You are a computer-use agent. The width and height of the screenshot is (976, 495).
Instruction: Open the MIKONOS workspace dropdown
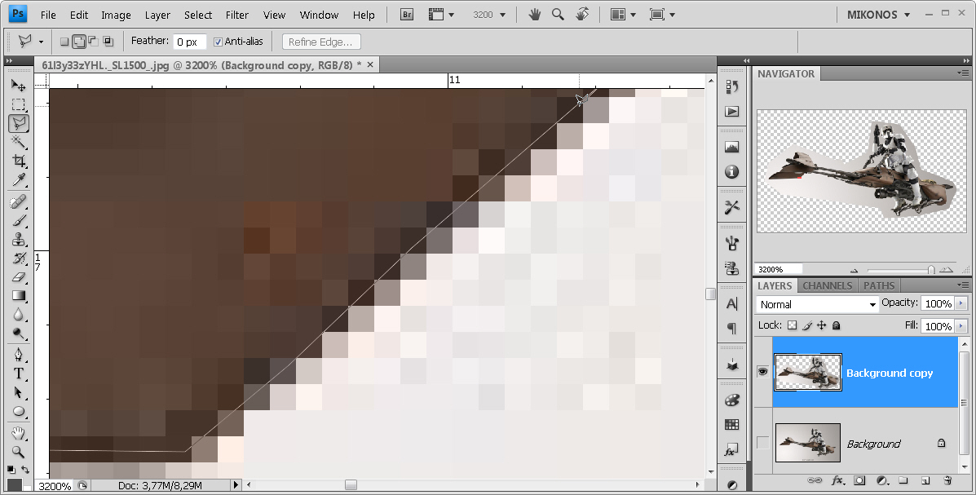tap(878, 15)
